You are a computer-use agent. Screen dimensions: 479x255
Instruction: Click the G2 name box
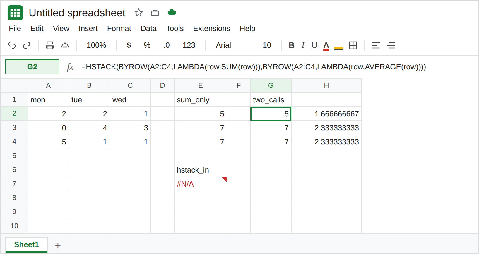coord(32,67)
